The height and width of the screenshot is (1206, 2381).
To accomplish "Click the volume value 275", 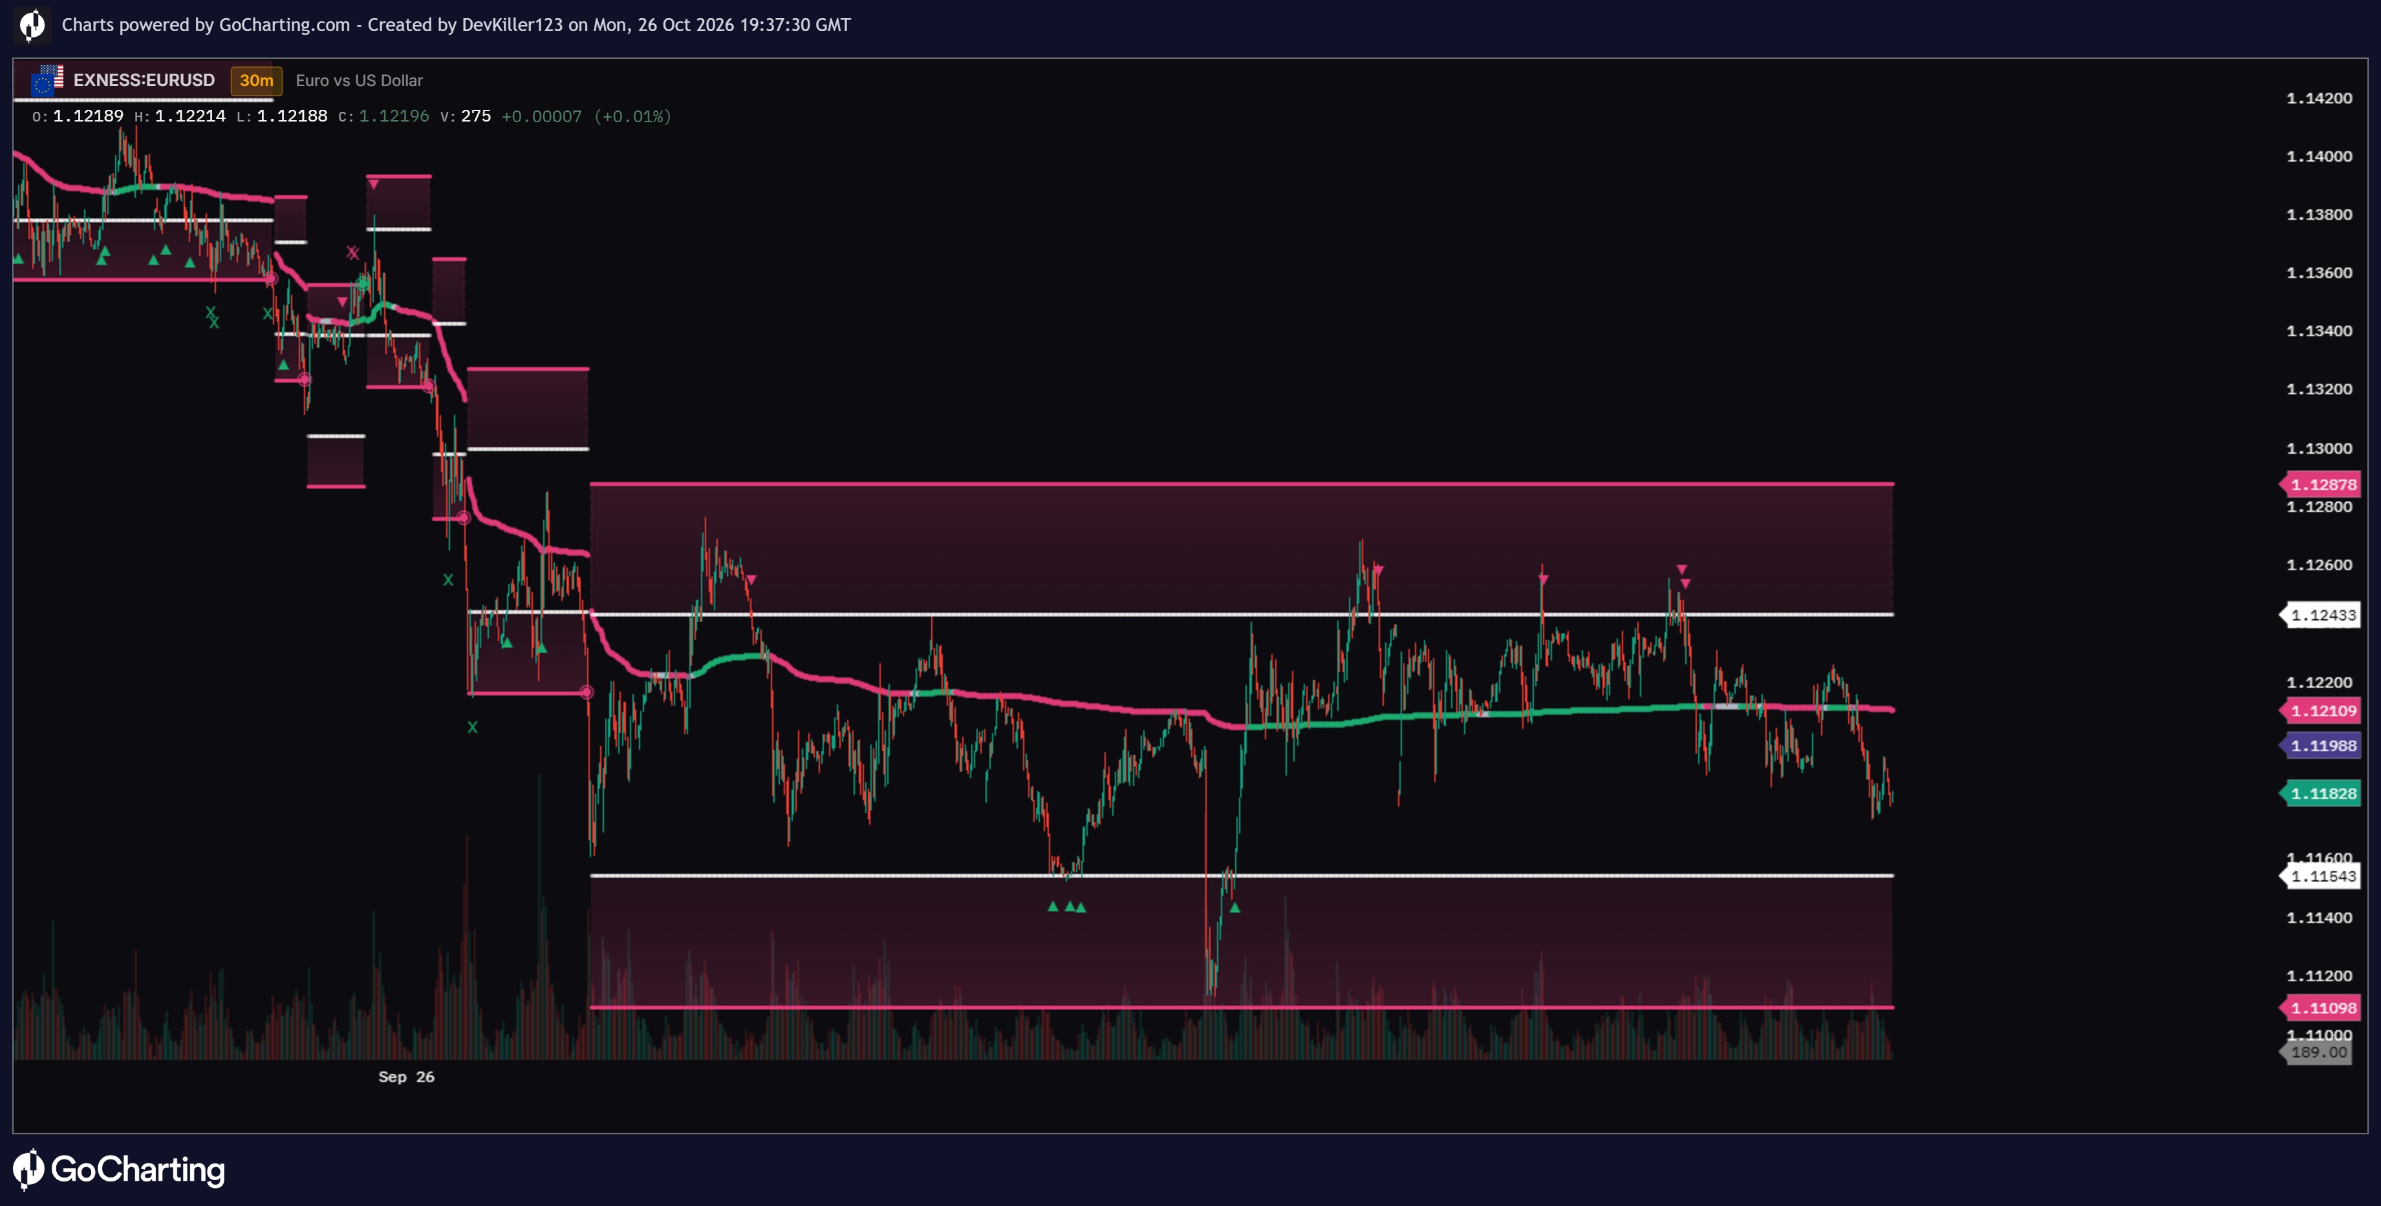I will (x=476, y=116).
